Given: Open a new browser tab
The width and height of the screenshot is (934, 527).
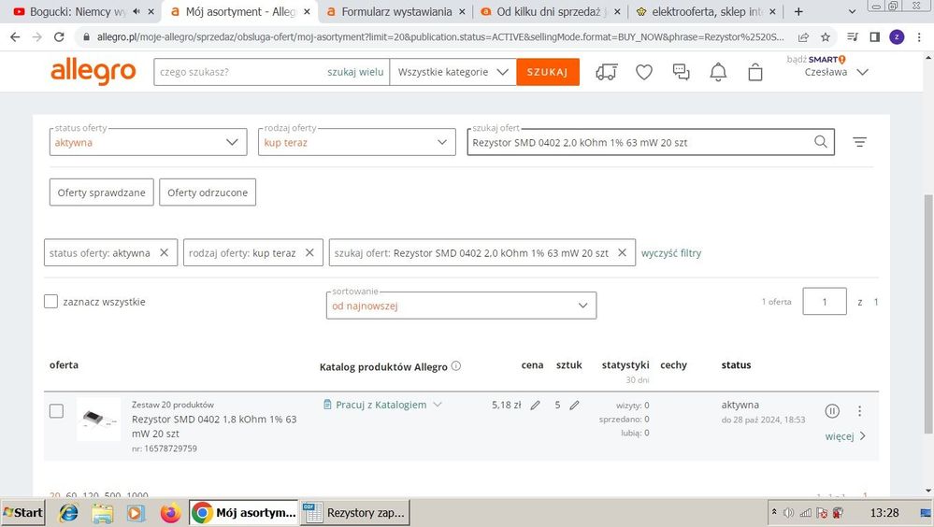Looking at the screenshot, I should (x=798, y=11).
